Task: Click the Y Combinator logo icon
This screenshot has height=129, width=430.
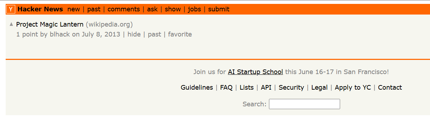Action: click(x=11, y=9)
